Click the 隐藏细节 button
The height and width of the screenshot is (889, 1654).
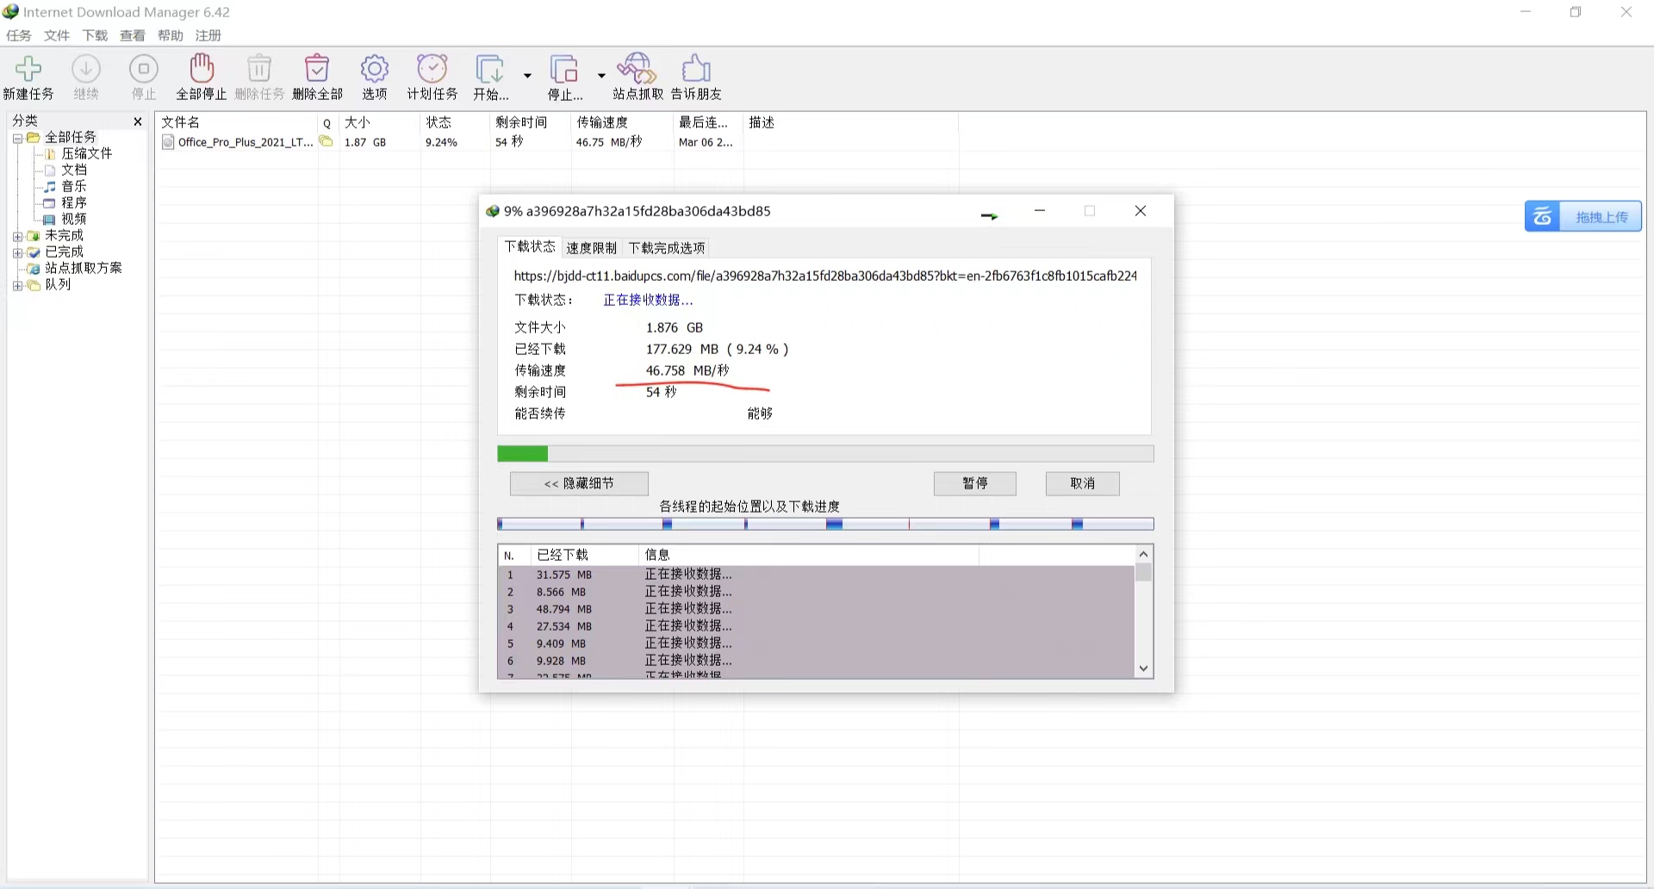coord(579,483)
